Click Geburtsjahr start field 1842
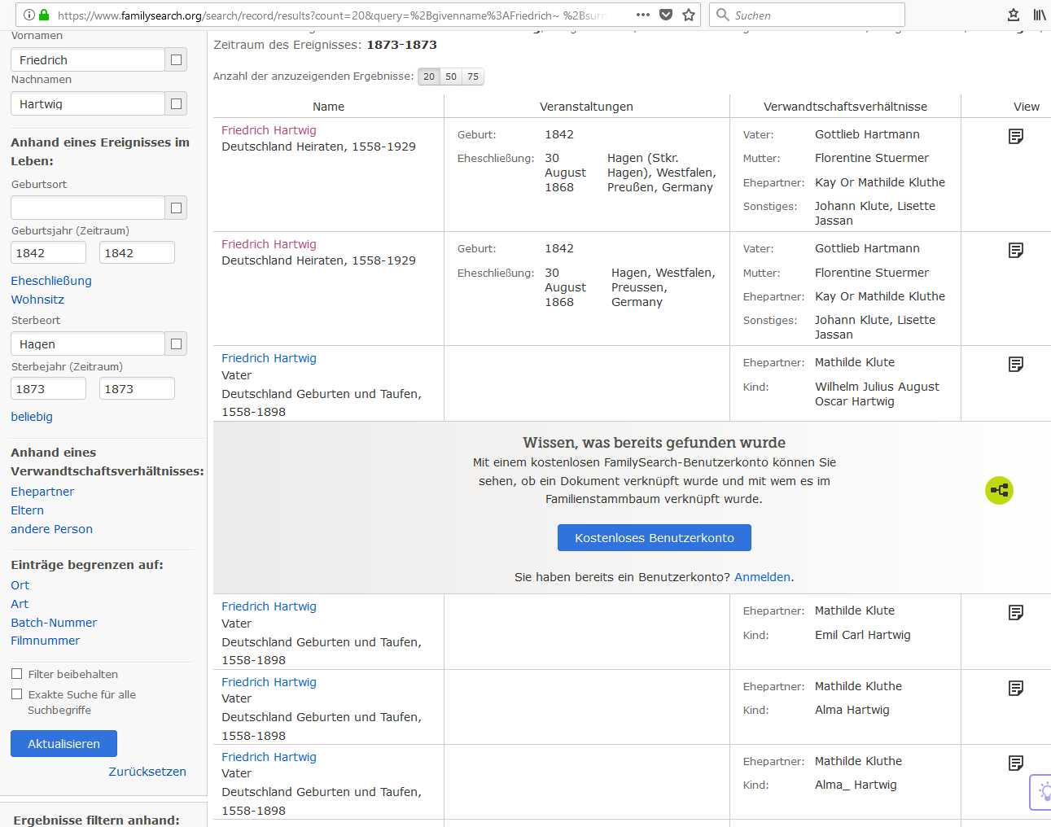The width and height of the screenshot is (1051, 827). 48,252
